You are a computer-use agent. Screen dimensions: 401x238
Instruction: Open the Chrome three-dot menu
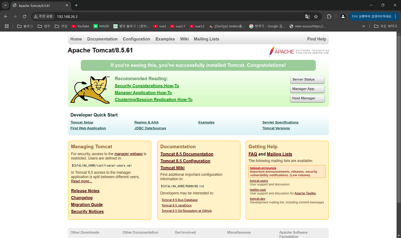[395, 16]
